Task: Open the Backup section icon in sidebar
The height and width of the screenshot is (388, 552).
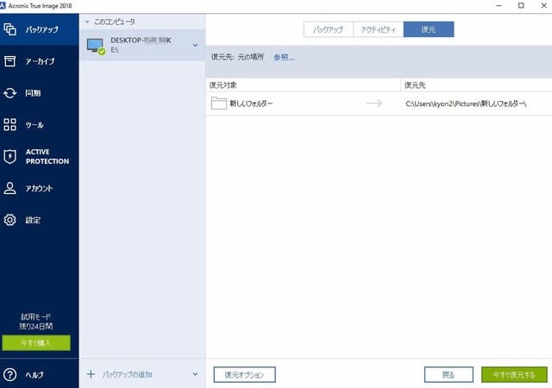Action: tap(10, 29)
